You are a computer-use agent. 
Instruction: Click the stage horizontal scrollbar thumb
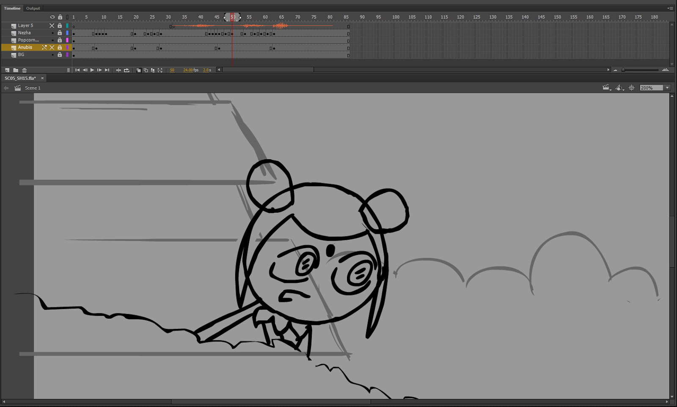(x=271, y=402)
